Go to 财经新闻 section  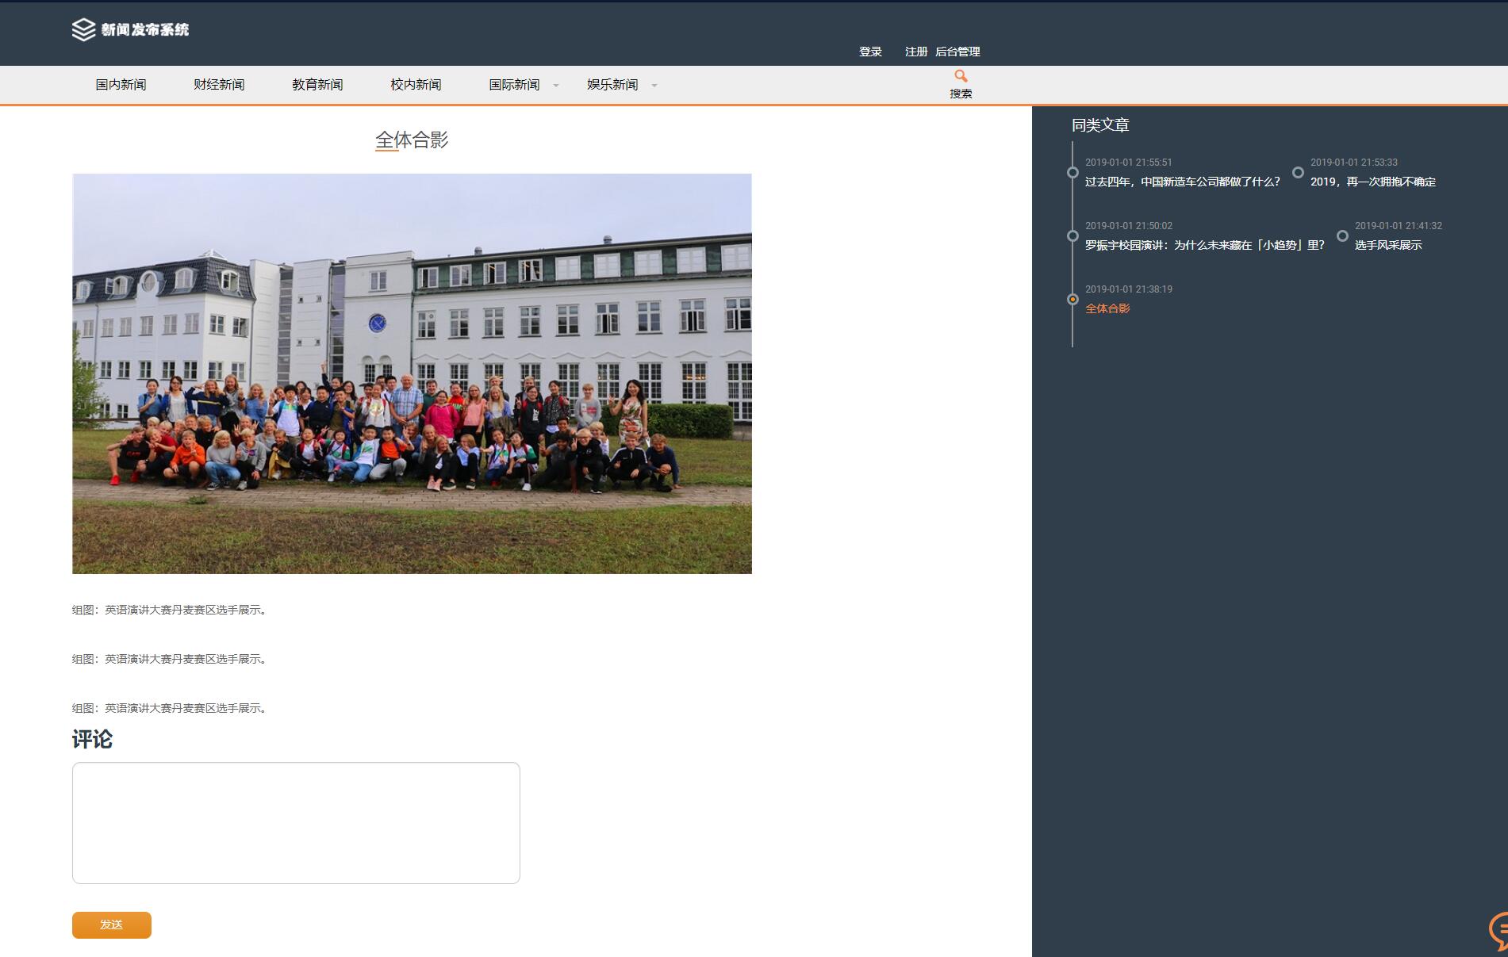click(219, 85)
